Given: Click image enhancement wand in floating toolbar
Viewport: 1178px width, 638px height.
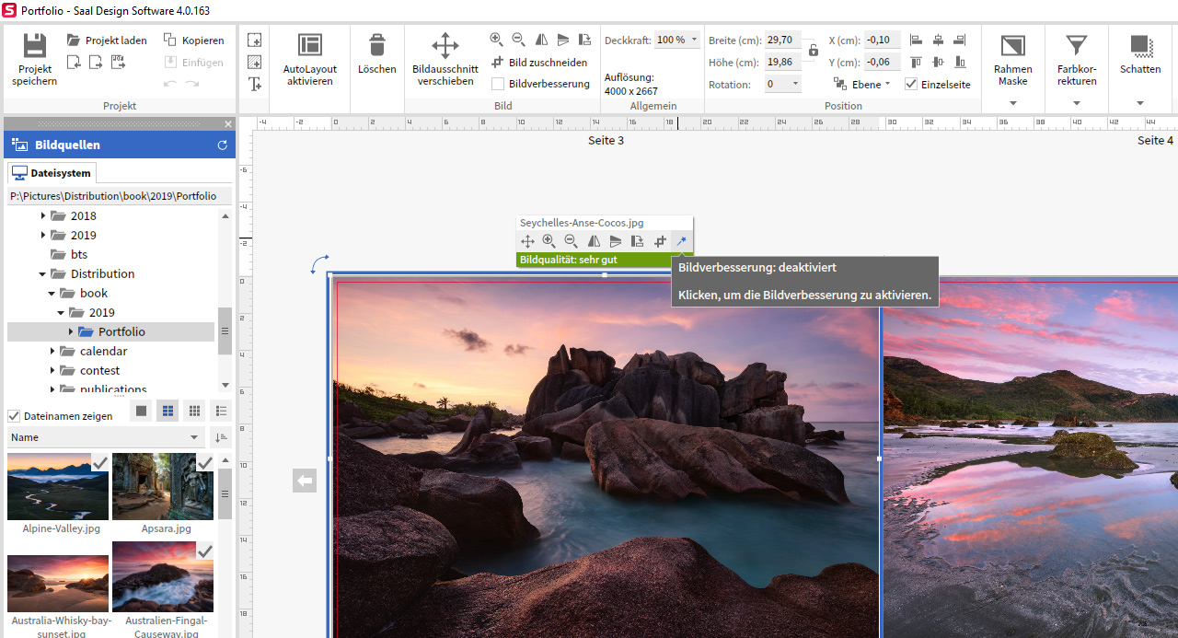Looking at the screenshot, I should tap(682, 241).
